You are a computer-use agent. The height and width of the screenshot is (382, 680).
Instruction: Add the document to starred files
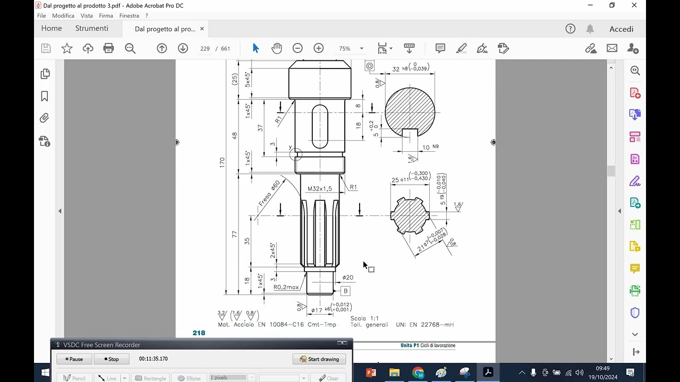pyautogui.click(x=67, y=48)
